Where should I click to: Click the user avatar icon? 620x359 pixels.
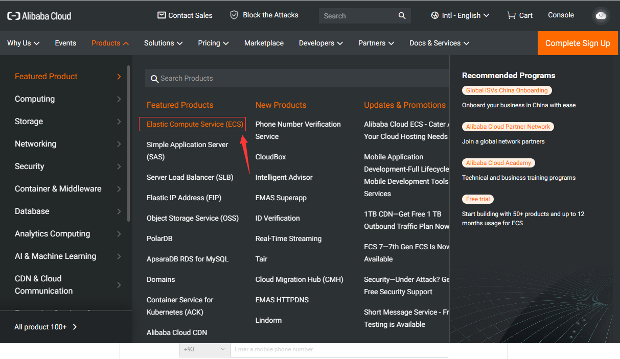(x=601, y=16)
